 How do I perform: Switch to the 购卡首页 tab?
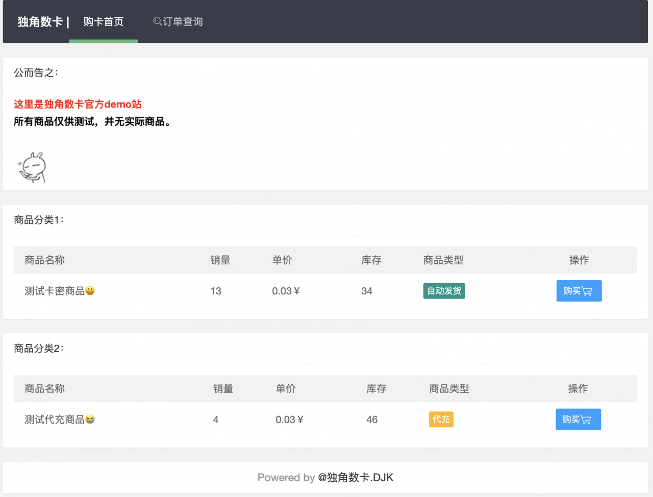click(103, 21)
